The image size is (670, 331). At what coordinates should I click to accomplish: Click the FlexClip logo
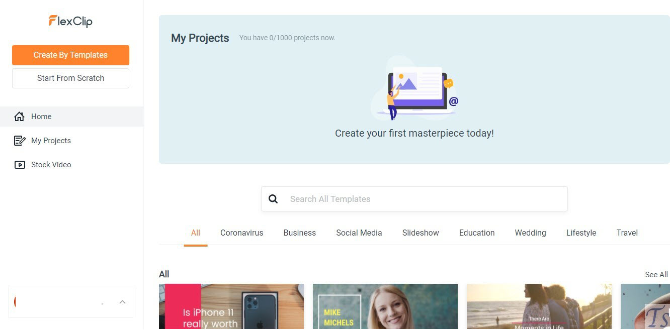point(70,21)
